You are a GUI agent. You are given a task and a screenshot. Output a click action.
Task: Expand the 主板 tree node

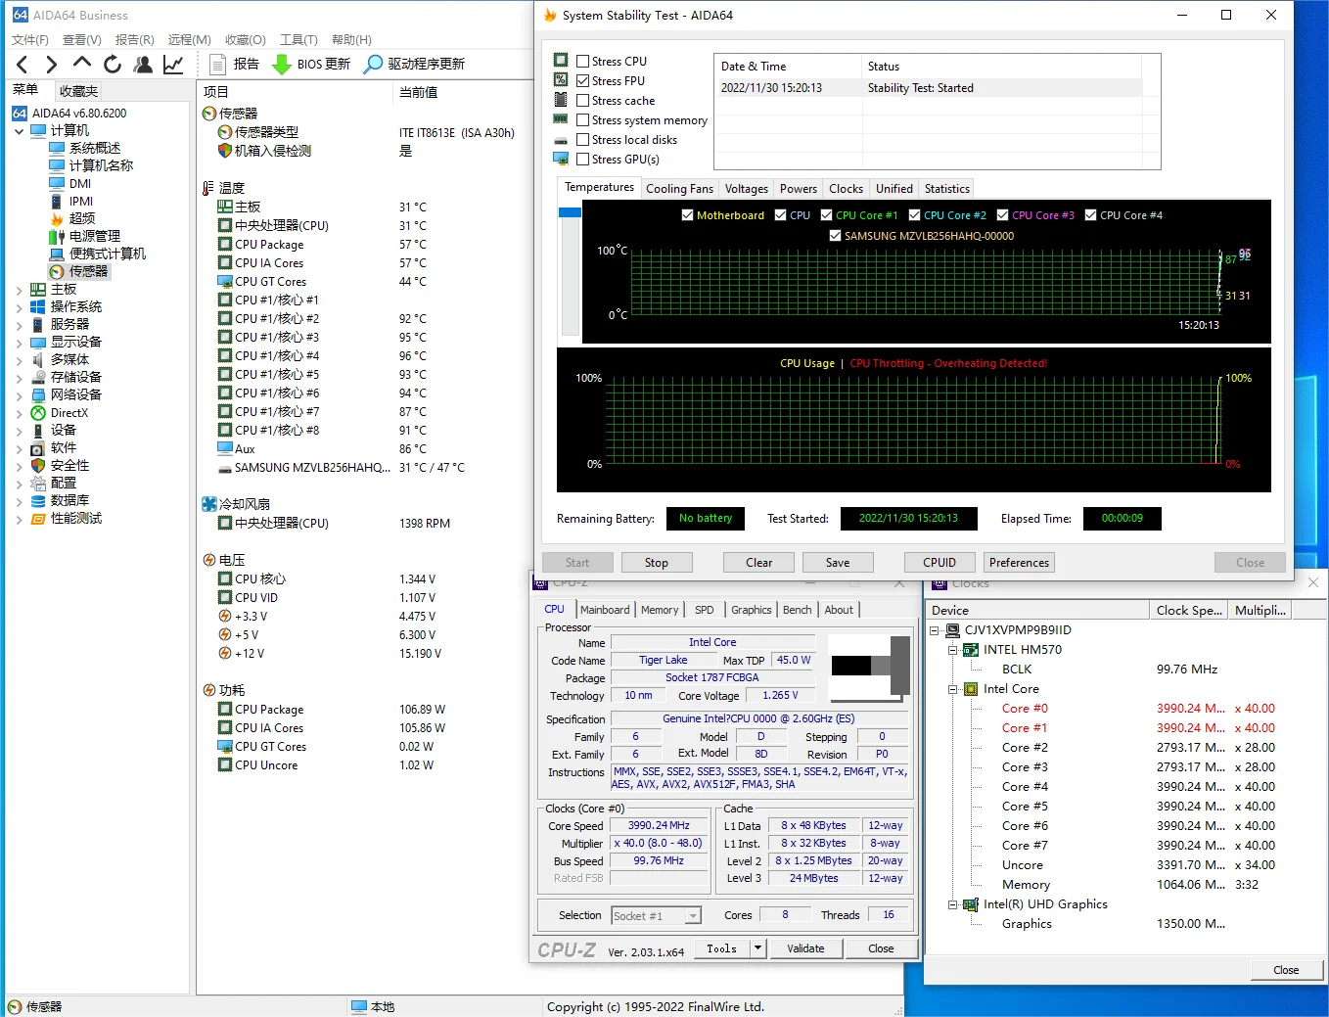pyautogui.click(x=19, y=290)
